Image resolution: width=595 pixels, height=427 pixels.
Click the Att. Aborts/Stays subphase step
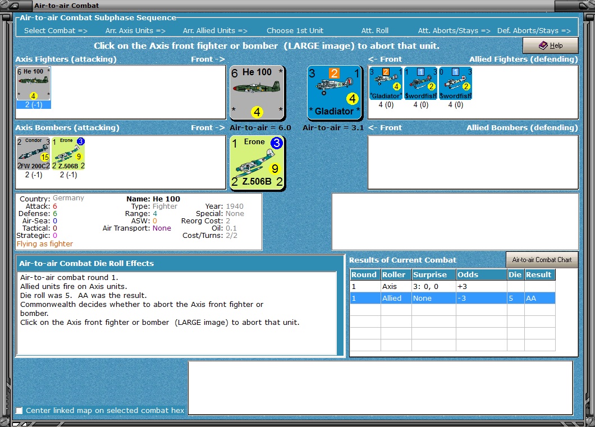[454, 31]
